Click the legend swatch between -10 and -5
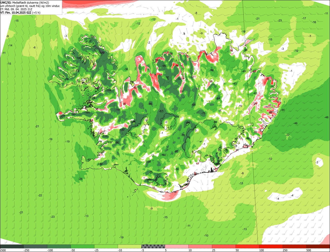 [x=130, y=246]
